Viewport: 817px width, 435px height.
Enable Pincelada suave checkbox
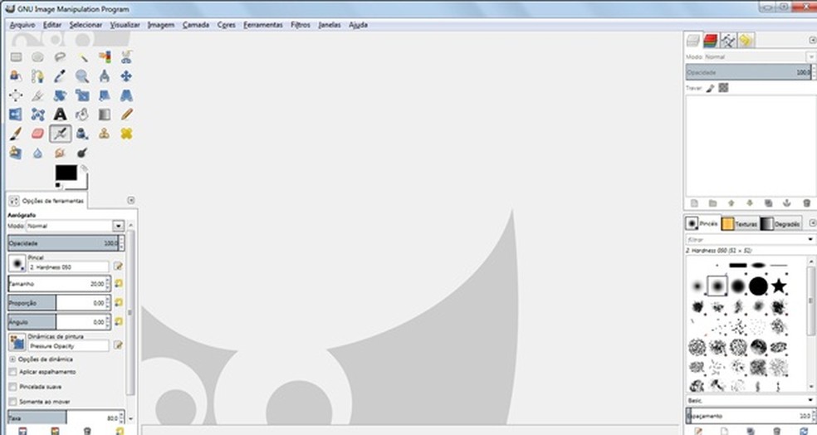click(x=13, y=387)
